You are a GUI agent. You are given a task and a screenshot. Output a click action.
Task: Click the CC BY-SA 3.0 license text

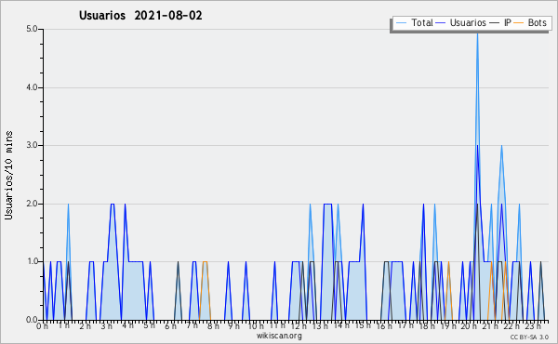529,337
